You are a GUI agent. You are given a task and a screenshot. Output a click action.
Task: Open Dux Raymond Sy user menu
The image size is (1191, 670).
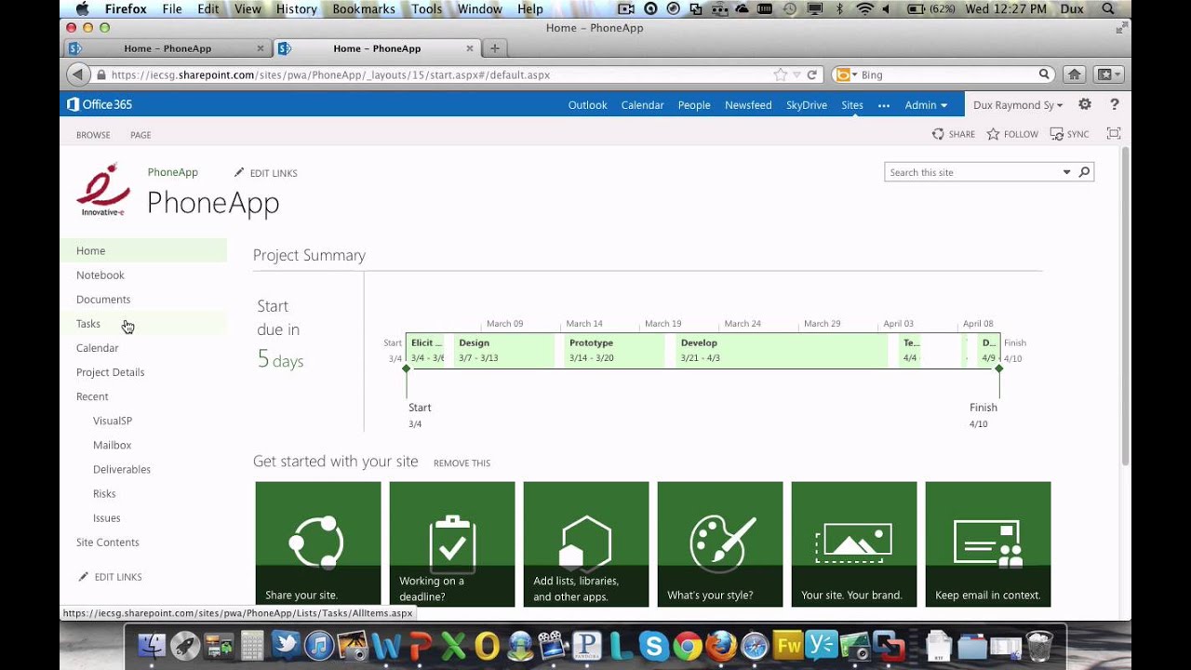(1017, 105)
